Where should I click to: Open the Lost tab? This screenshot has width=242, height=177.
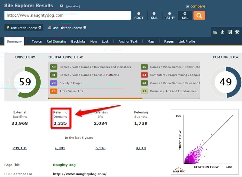pos(105,41)
